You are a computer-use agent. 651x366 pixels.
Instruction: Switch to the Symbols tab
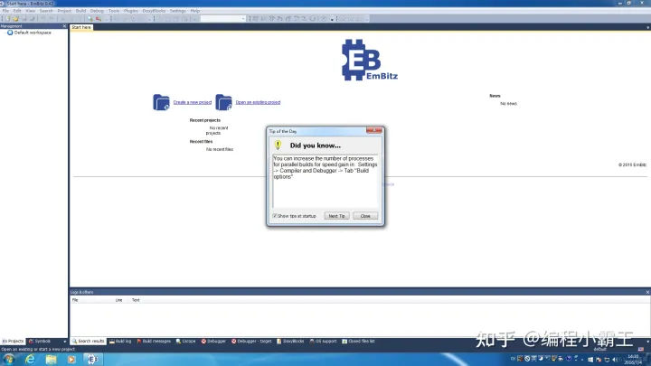point(41,342)
